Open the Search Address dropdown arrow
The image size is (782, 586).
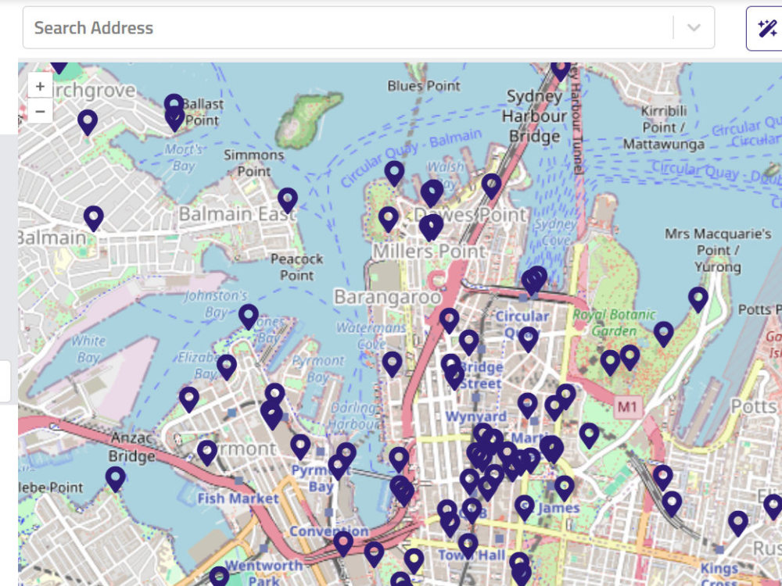tap(694, 28)
